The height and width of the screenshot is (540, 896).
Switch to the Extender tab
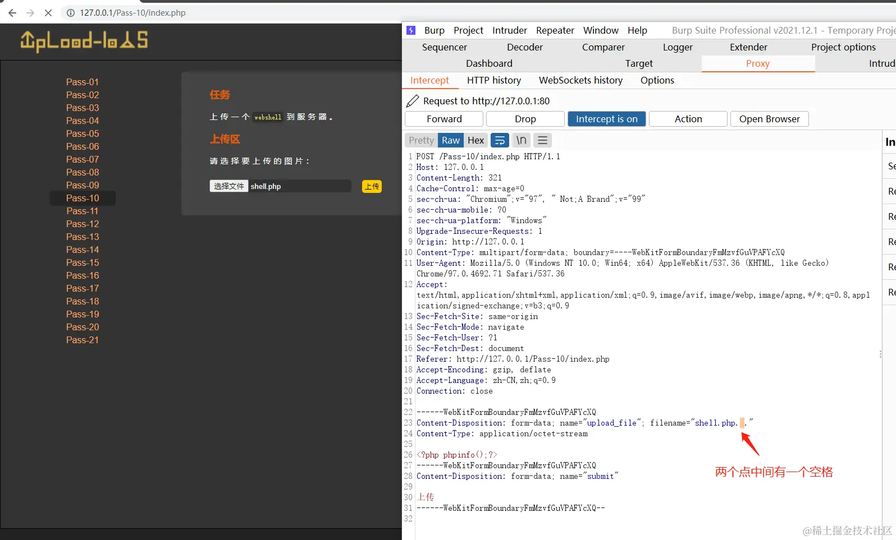coord(748,47)
